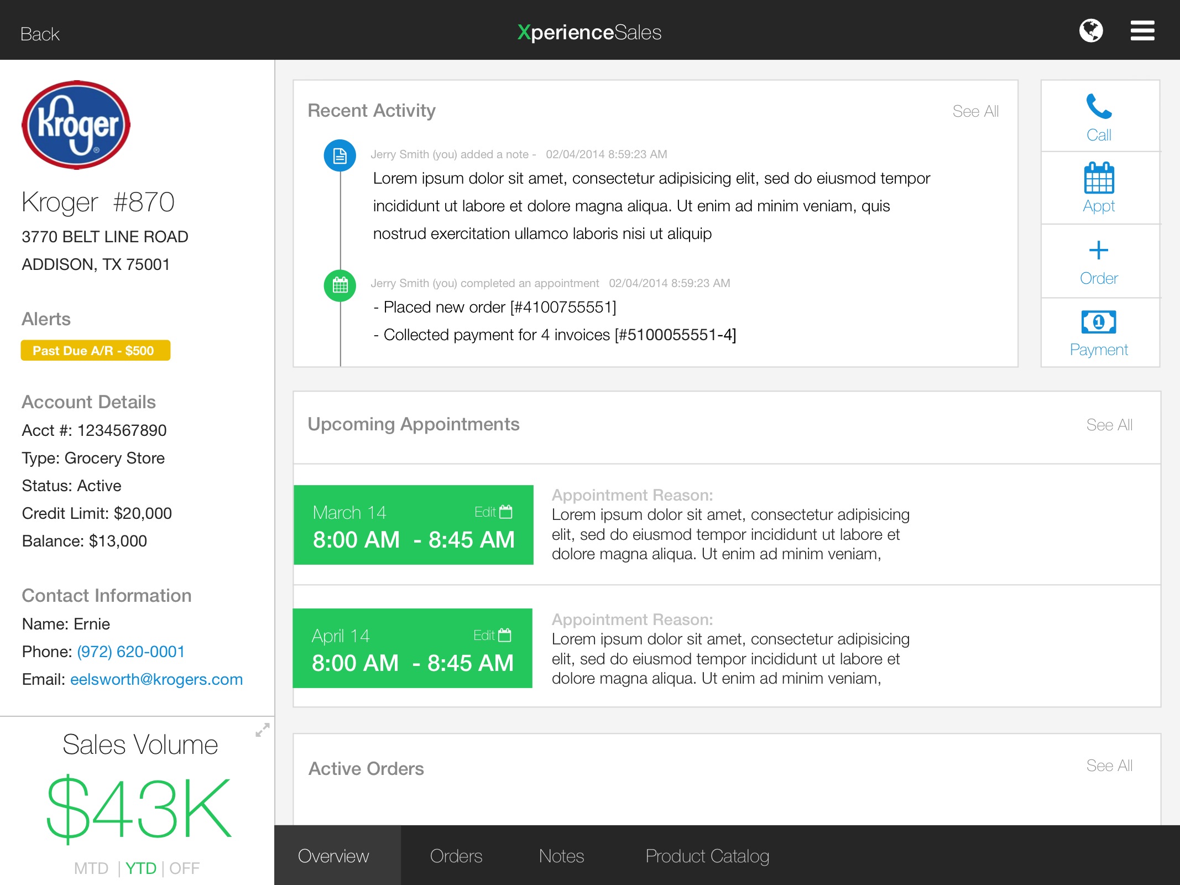Viewport: 1180px width, 885px height.
Task: Click 'Type: Grocery Store' text
Action: [93, 458]
